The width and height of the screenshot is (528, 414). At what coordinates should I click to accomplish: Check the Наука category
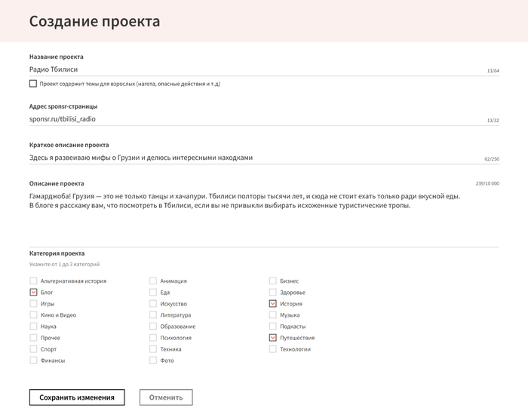[33, 327]
